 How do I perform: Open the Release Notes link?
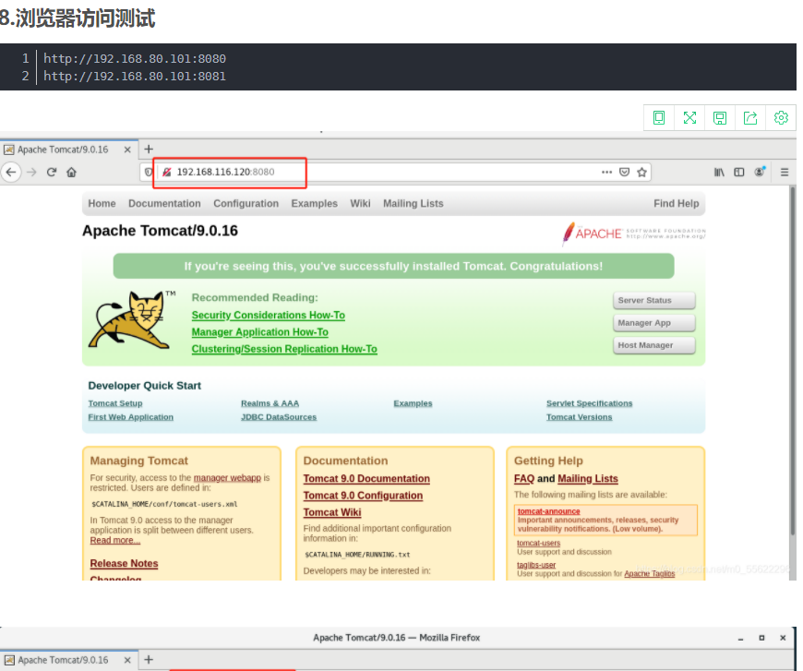click(x=124, y=563)
